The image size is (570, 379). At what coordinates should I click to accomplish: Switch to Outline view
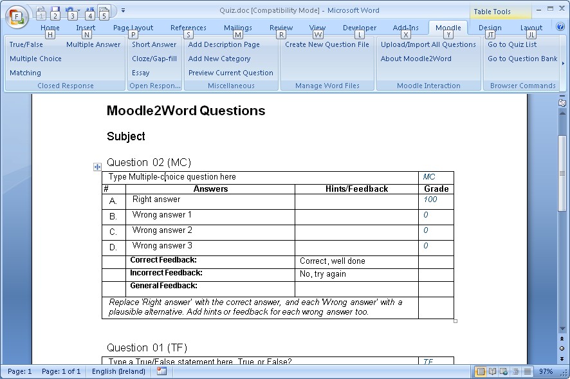click(x=515, y=371)
